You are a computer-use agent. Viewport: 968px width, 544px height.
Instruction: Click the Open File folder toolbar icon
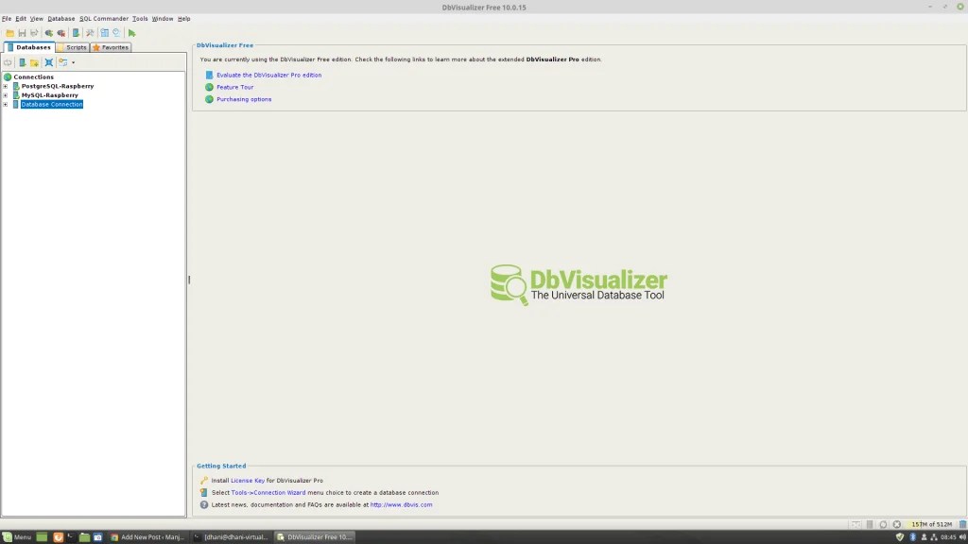tap(9, 33)
